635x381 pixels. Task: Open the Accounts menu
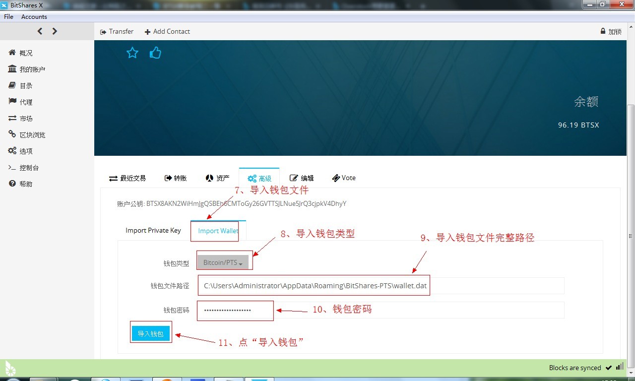[34, 17]
